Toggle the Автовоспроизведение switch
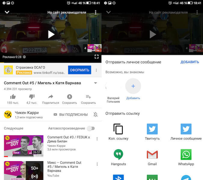This screenshot has width=203, height=180. point(91,128)
